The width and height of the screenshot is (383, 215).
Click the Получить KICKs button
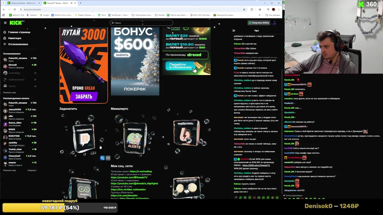click(x=259, y=23)
